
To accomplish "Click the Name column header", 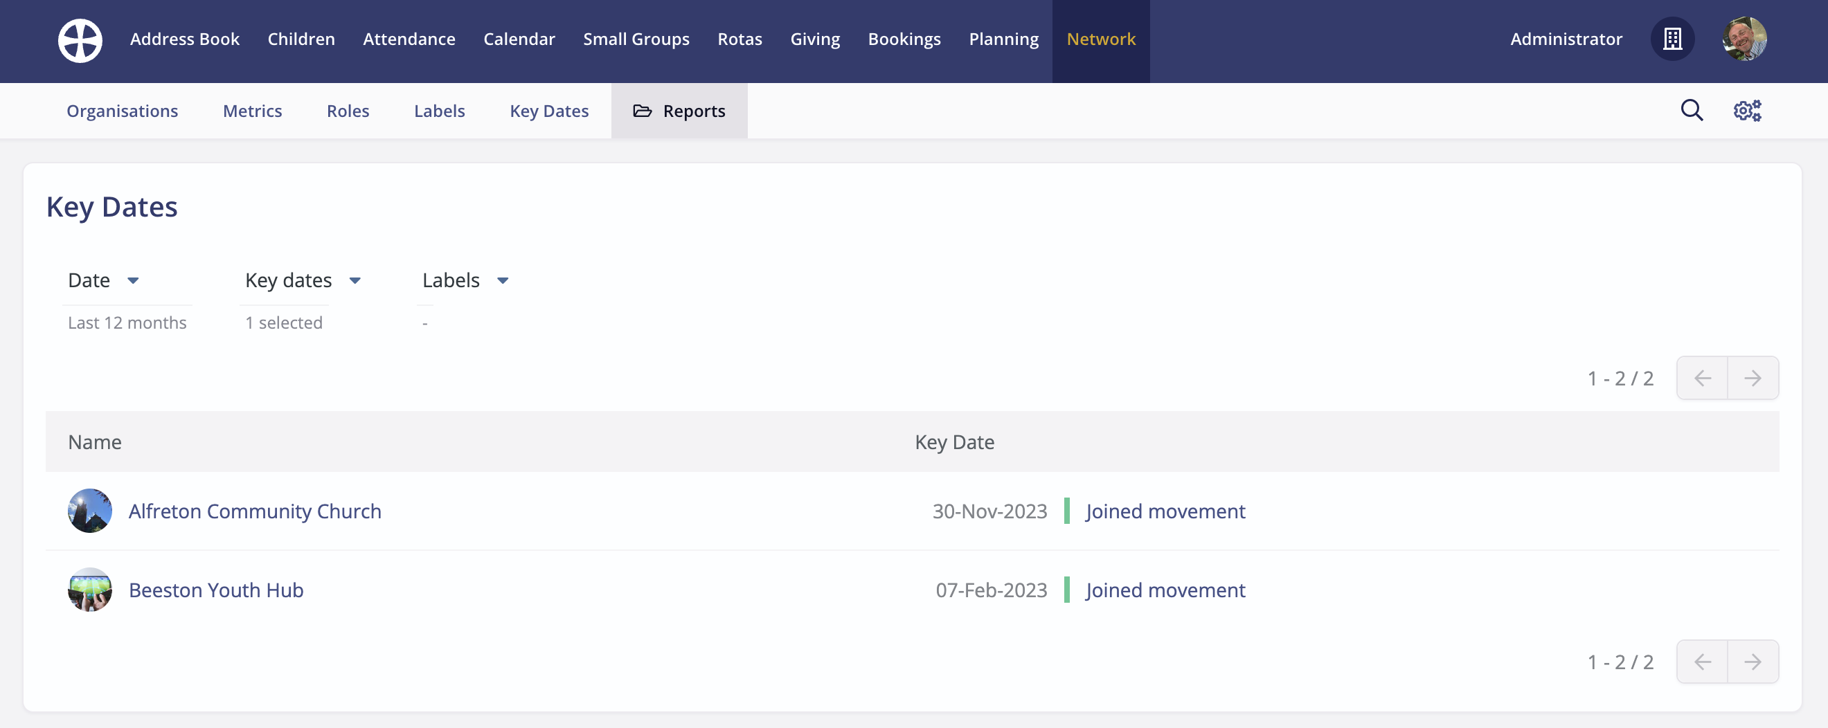I will (94, 442).
